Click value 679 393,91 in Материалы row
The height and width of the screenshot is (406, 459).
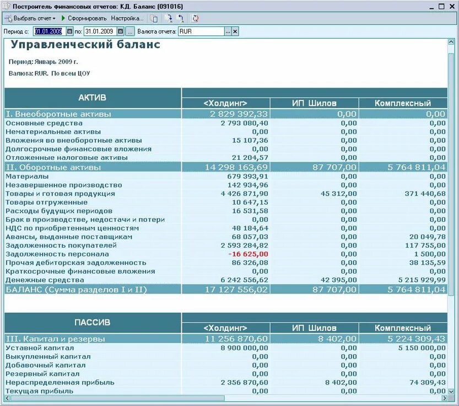[x=247, y=177]
